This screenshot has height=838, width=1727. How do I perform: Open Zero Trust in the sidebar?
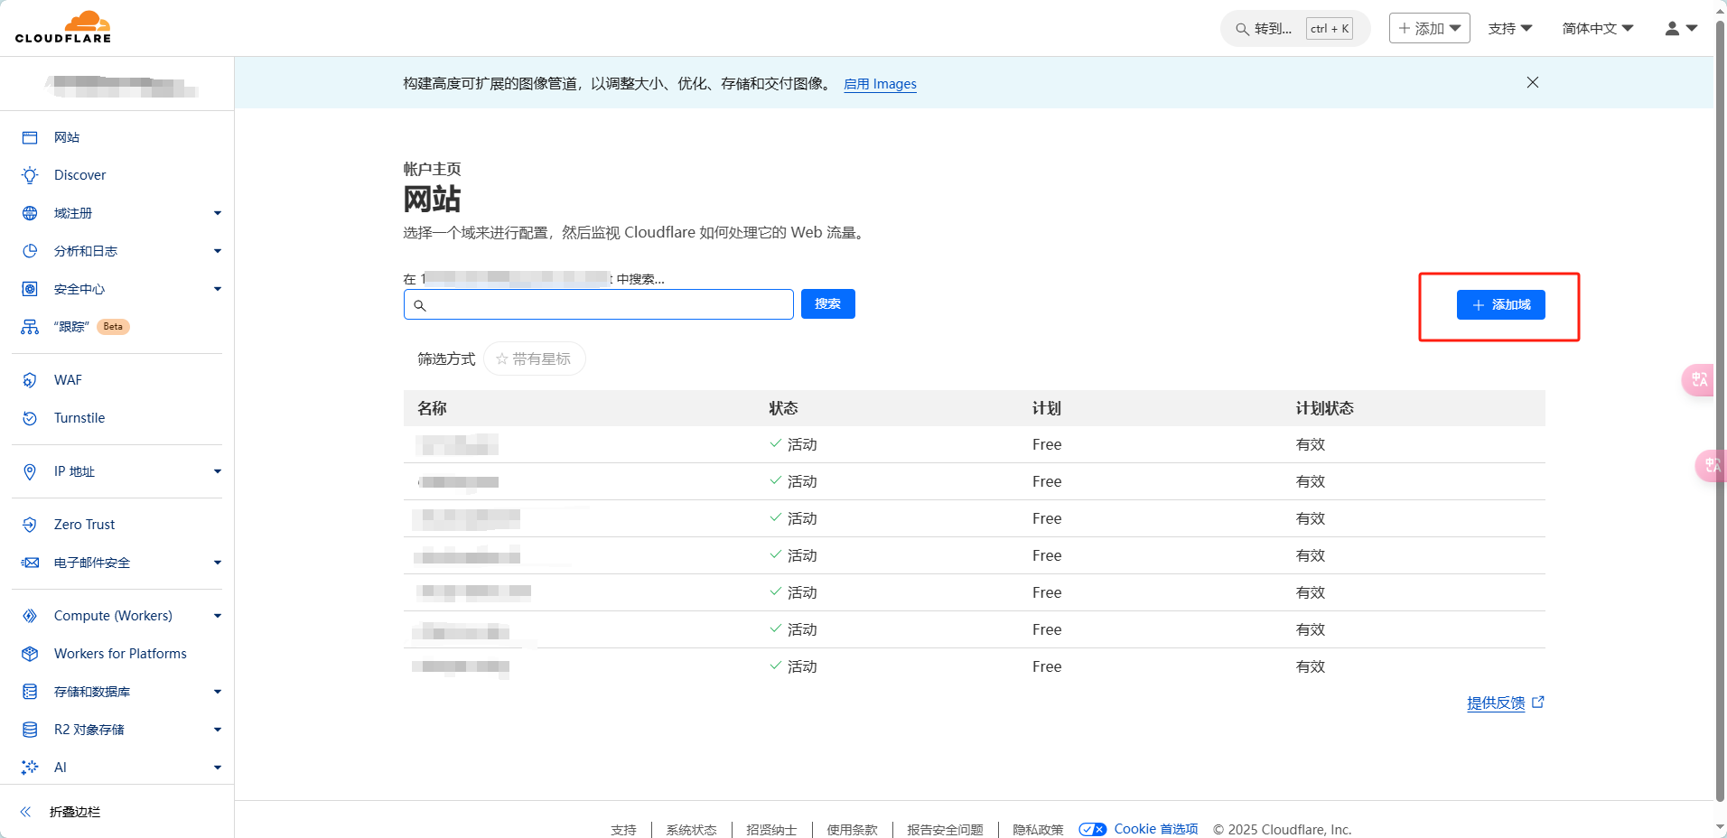click(x=84, y=525)
